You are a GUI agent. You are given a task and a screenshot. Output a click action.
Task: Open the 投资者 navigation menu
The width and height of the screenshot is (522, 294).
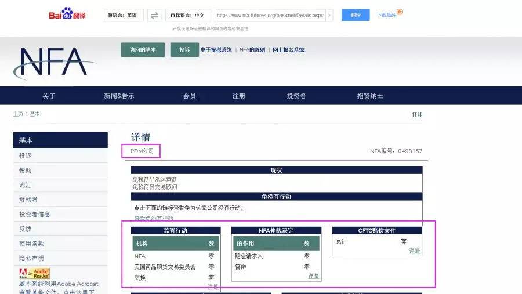[296, 96]
